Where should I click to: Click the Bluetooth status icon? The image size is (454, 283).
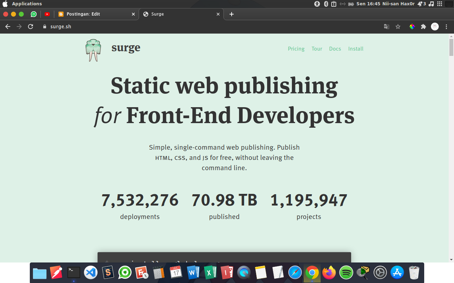(x=326, y=4)
